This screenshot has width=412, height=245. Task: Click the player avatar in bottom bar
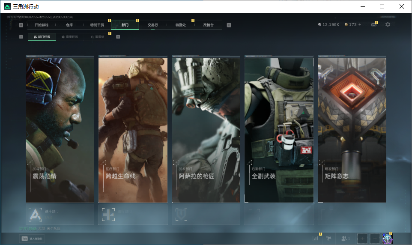point(387,239)
